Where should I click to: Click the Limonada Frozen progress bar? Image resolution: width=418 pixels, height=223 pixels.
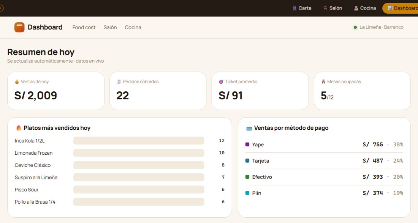[139, 153]
